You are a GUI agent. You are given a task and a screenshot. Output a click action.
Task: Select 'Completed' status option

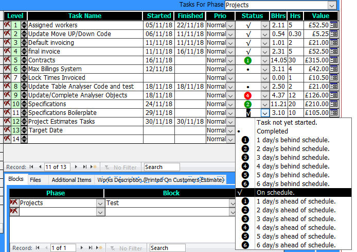[294, 131]
